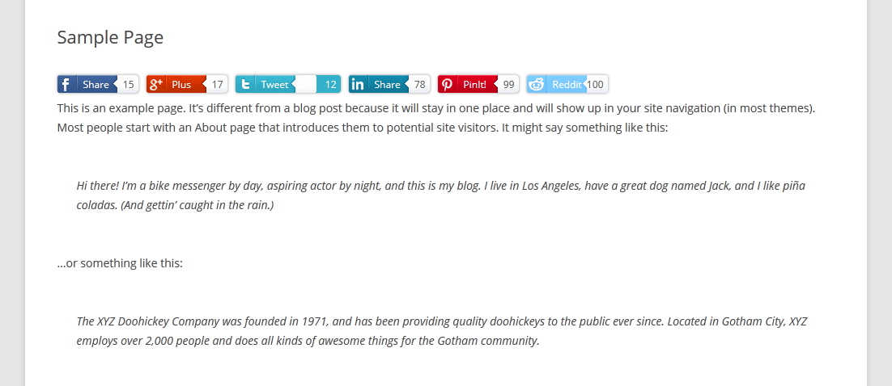Submit with the 'Reddit' button label
892x386 pixels.
click(x=567, y=85)
